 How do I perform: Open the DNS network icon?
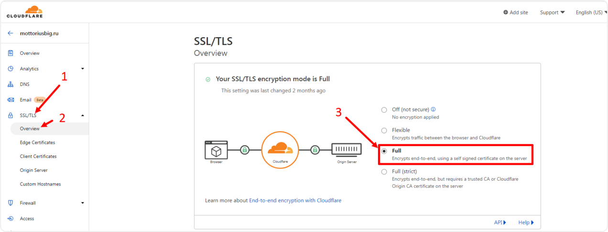click(11, 84)
